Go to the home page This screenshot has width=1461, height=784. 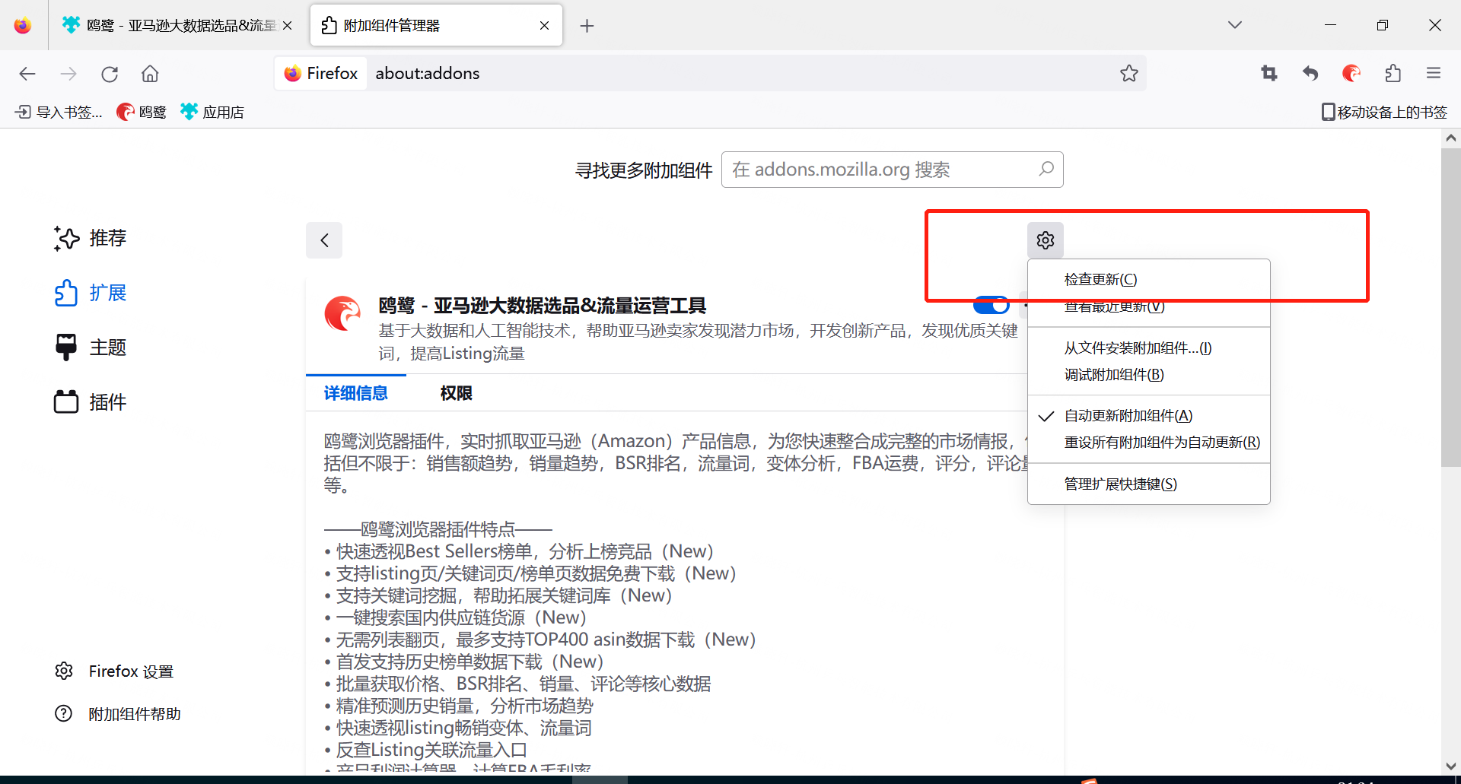(x=150, y=74)
